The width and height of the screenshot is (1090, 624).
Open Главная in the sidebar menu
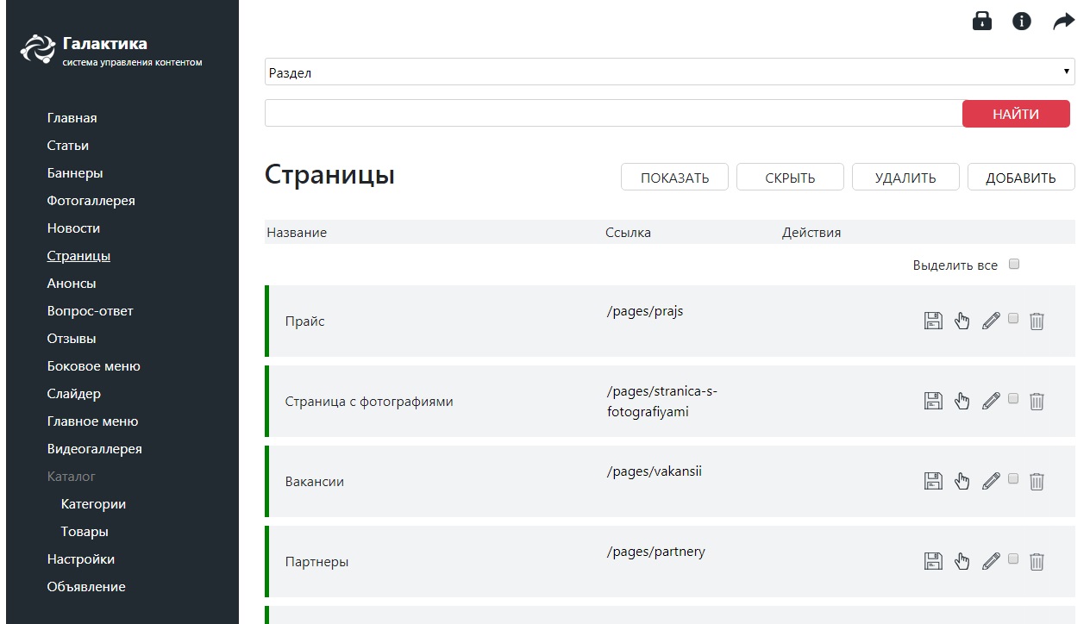point(72,118)
